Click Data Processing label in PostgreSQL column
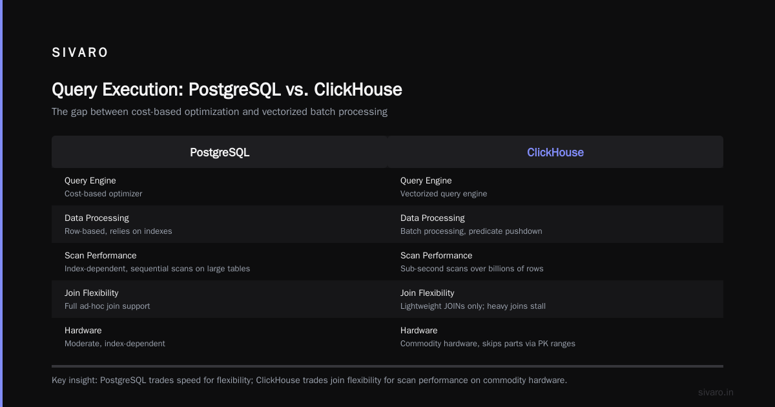775x407 pixels. [x=97, y=218]
